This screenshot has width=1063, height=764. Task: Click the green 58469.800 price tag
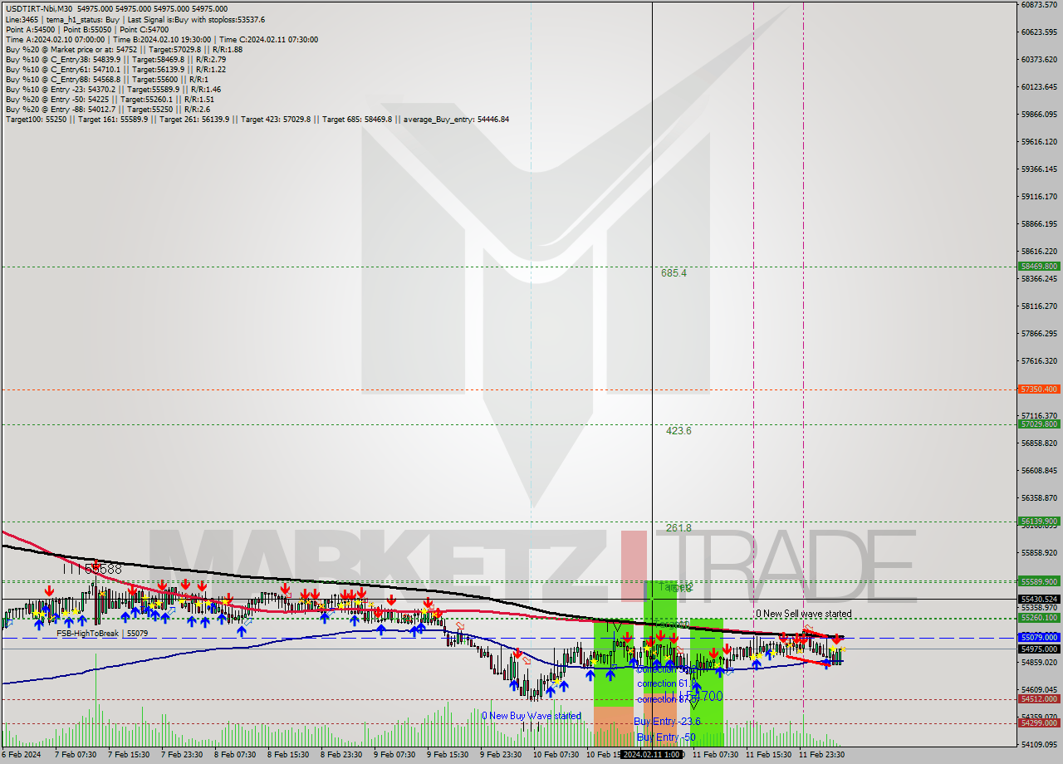tap(1038, 267)
